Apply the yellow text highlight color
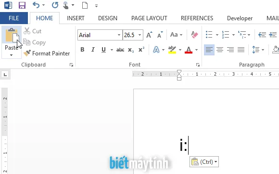This screenshot has height=174, width=279. click(172, 50)
